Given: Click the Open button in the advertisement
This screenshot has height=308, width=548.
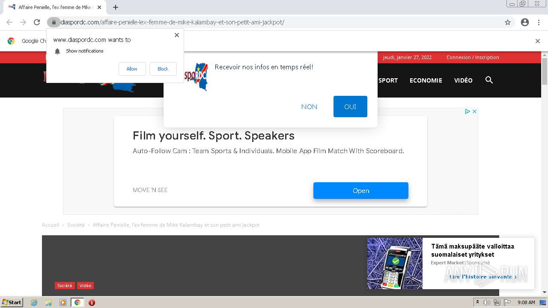Looking at the screenshot, I should pyautogui.click(x=361, y=191).
